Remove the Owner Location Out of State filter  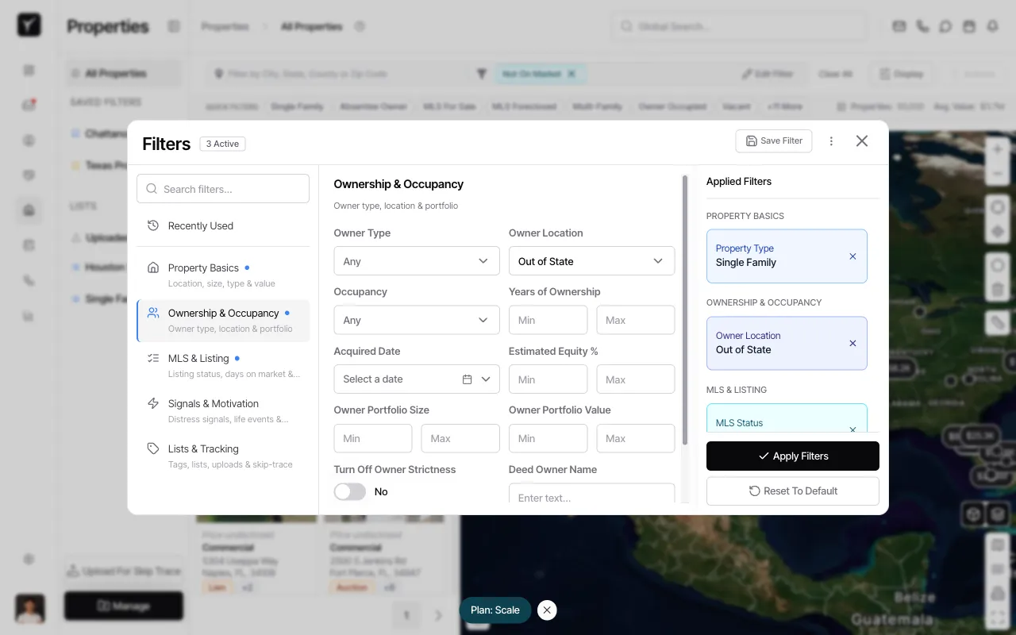[852, 343]
